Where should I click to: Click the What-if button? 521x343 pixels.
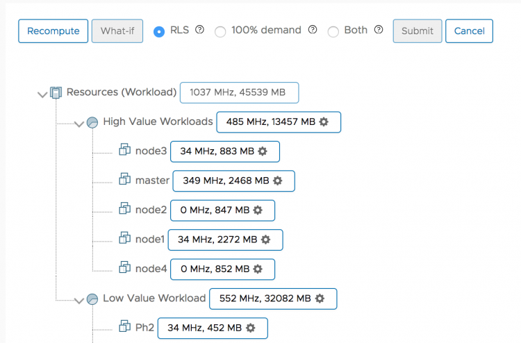[x=117, y=31]
